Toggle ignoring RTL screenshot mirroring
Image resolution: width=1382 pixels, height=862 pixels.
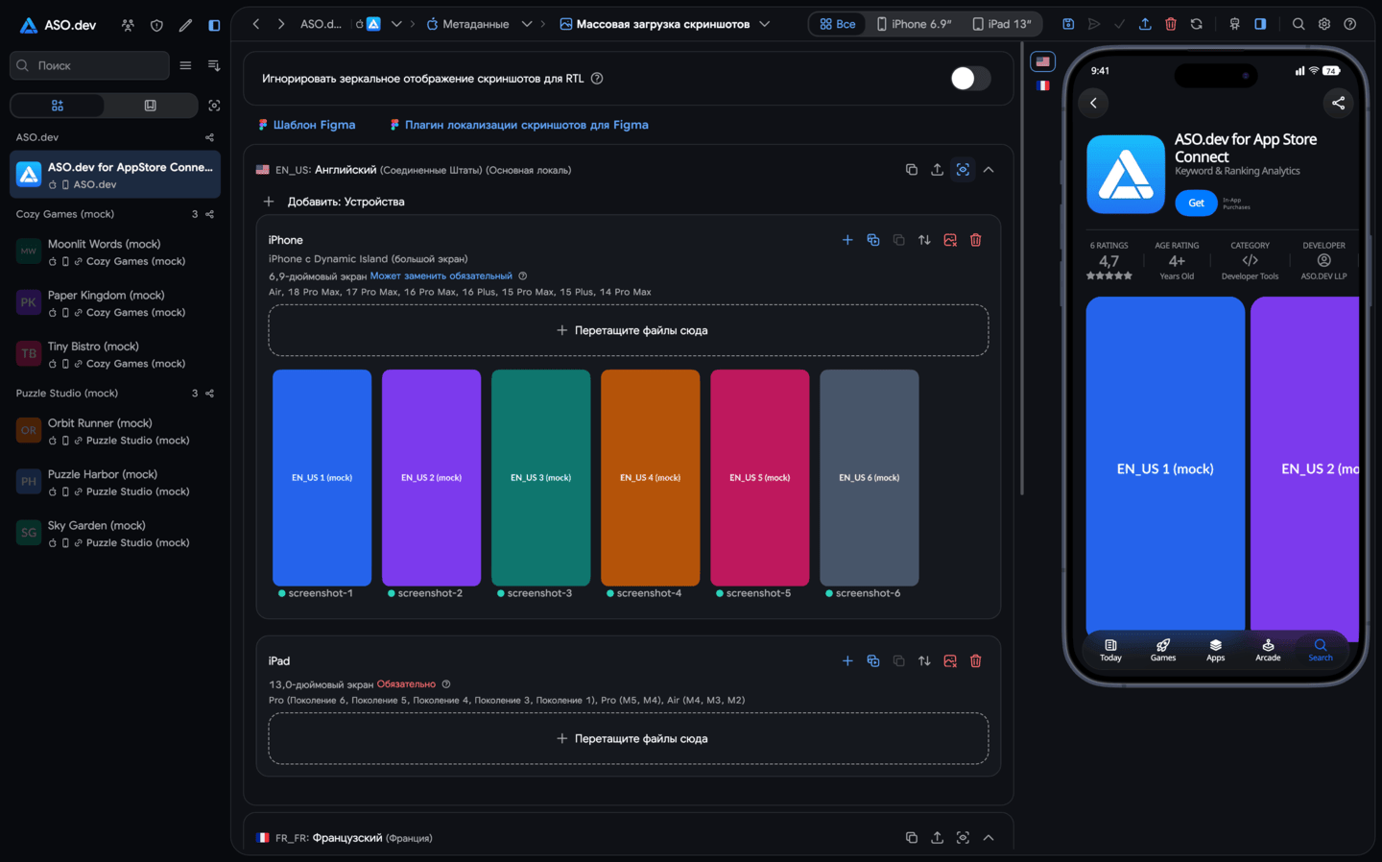969,79
